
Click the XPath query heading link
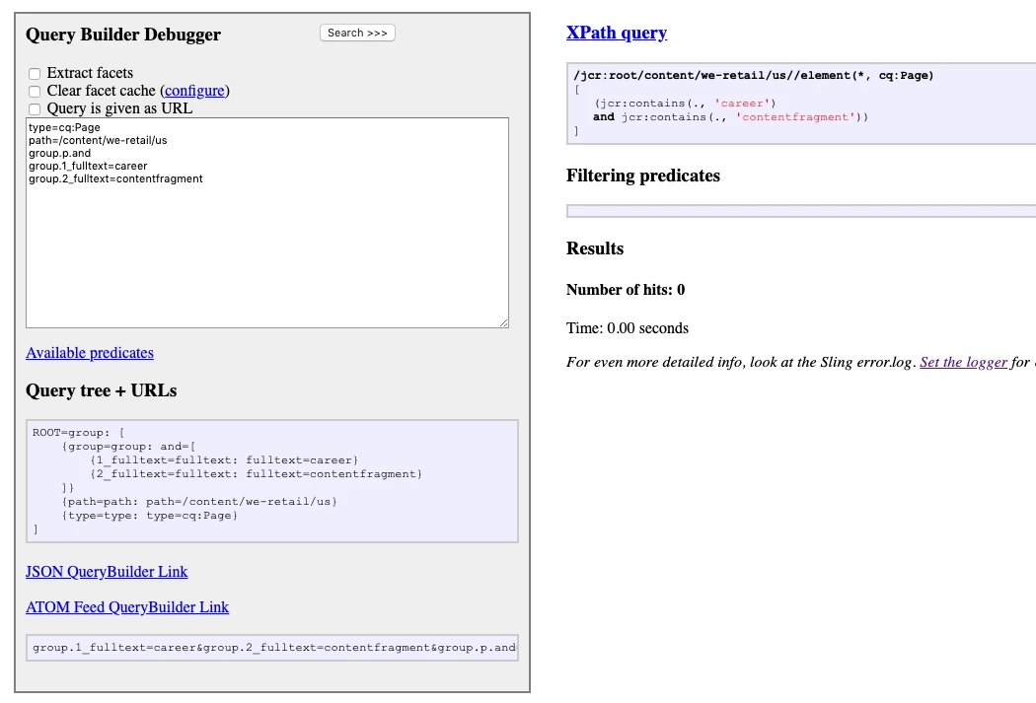pyautogui.click(x=617, y=33)
